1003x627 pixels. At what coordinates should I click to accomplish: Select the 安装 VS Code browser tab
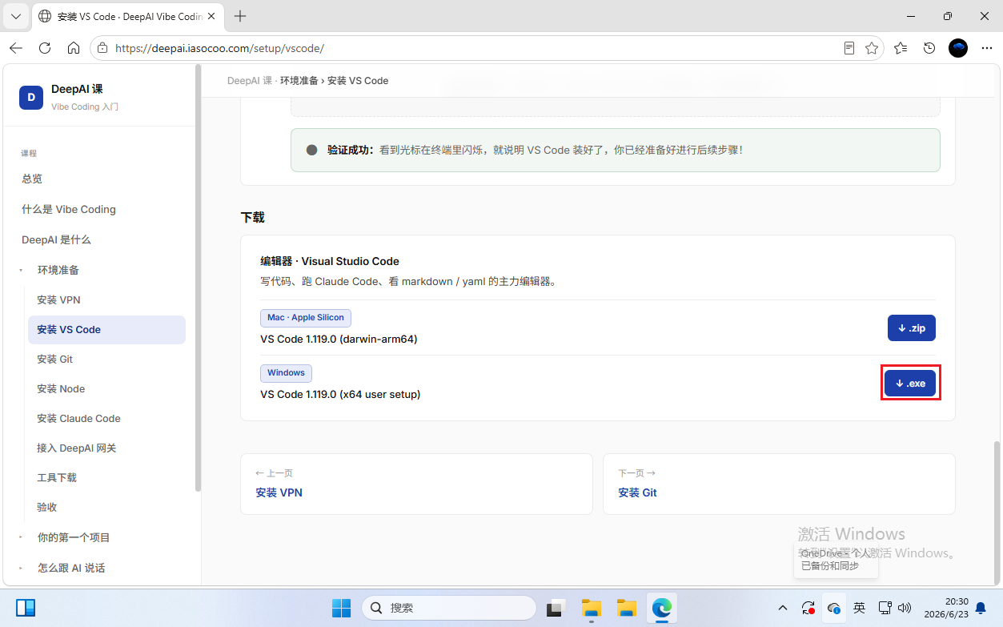coord(127,16)
